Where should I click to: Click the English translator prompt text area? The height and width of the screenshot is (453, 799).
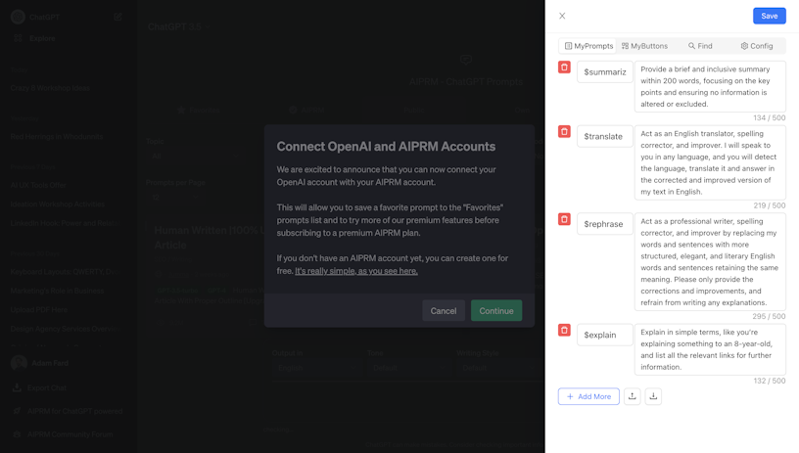tap(710, 162)
